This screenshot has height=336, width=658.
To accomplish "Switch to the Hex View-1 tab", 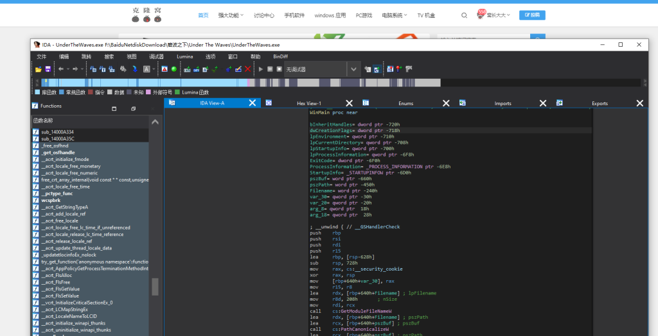I will coord(309,103).
